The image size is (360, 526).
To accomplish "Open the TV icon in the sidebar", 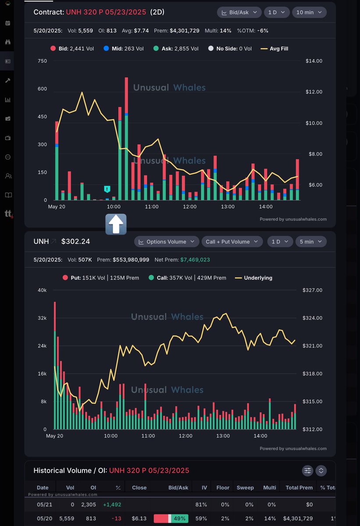I will coord(7,138).
